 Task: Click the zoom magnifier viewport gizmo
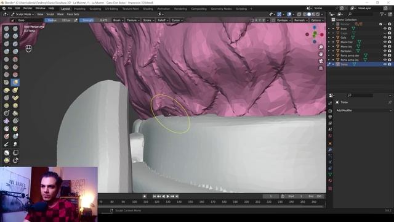pyautogui.click(x=321, y=47)
